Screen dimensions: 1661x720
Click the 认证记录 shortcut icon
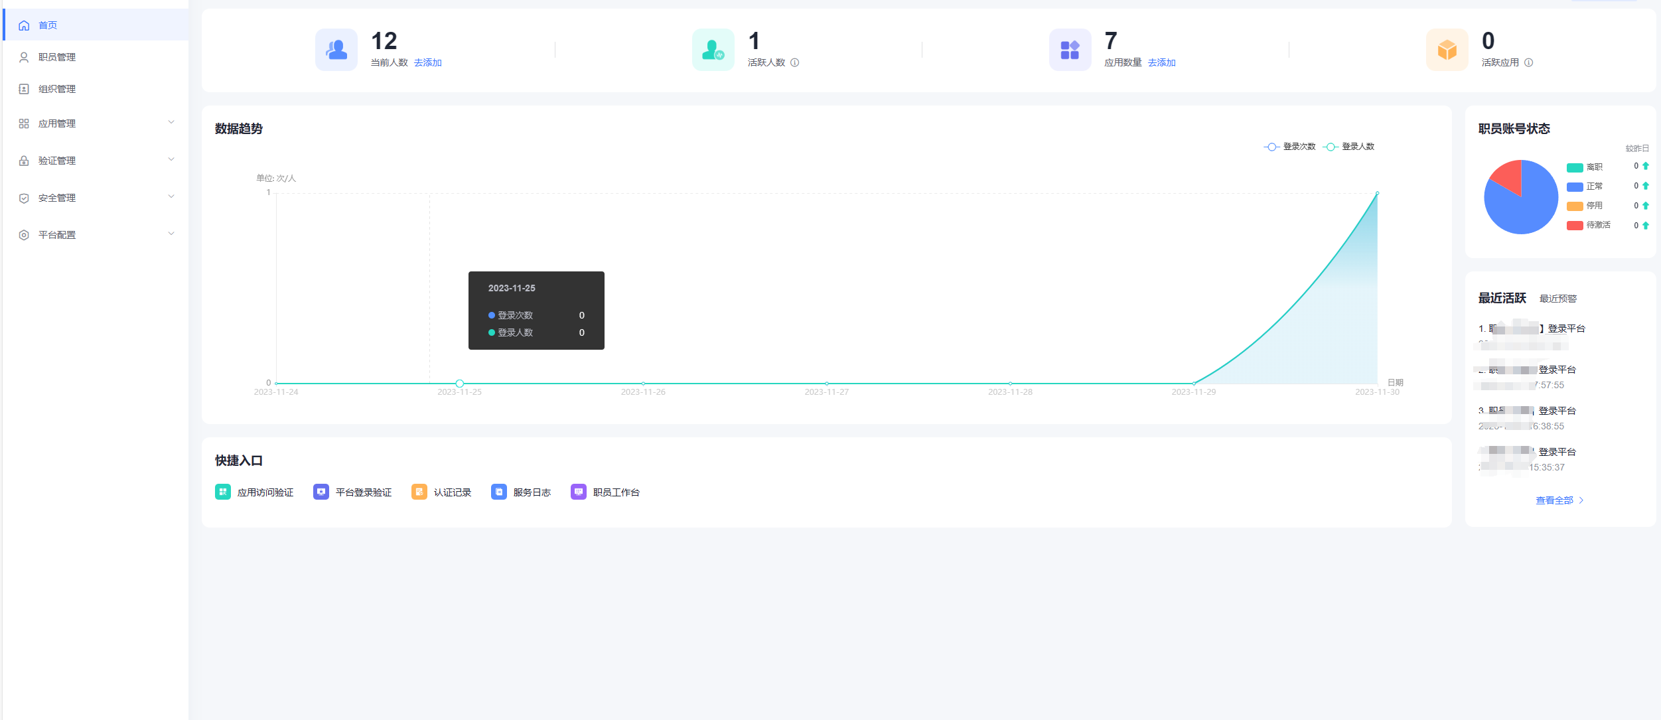click(419, 492)
